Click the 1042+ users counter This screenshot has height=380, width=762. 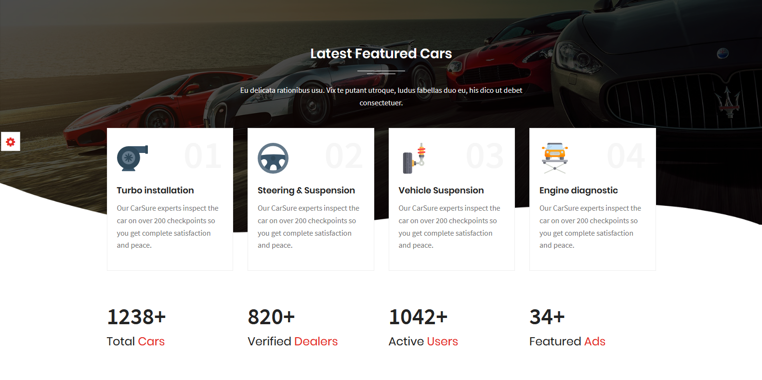(418, 317)
